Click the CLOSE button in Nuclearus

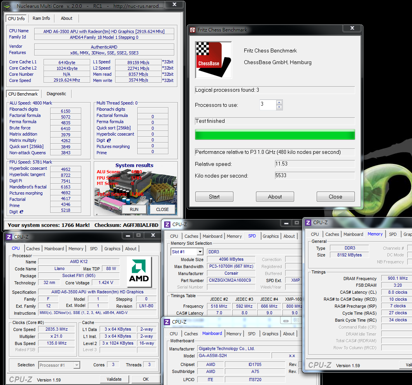tap(162, 209)
